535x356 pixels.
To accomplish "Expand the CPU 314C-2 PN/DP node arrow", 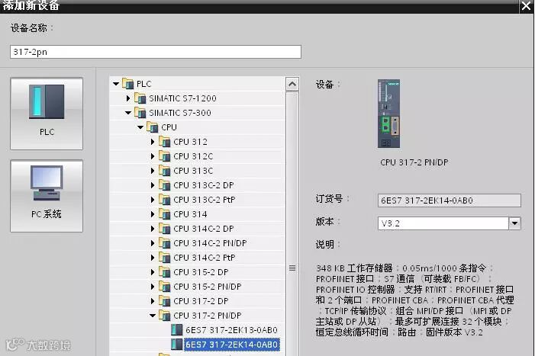I will (x=153, y=243).
